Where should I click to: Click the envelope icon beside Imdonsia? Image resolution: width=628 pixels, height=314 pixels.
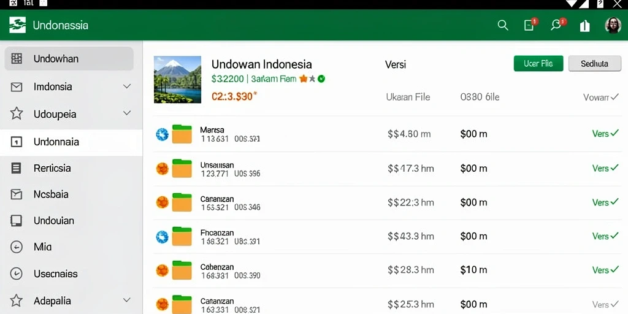pyautogui.click(x=17, y=87)
